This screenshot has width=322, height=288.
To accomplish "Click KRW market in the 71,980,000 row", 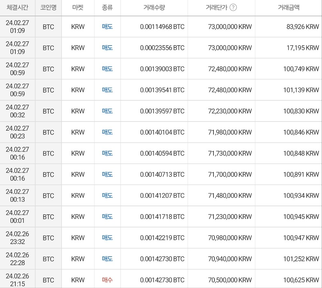I will pyautogui.click(x=78, y=132).
